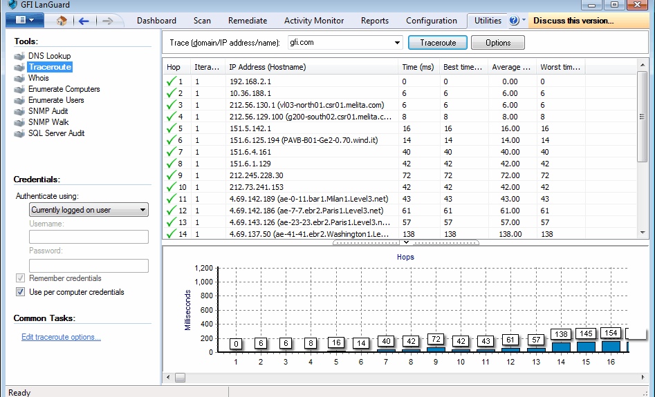Screen dimensions: 655x397
Task: Open the Configuration tab
Action: [x=432, y=21]
